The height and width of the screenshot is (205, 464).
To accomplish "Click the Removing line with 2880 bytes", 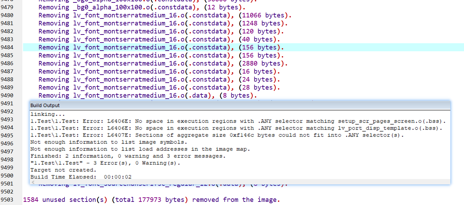I will [x=163, y=63].
